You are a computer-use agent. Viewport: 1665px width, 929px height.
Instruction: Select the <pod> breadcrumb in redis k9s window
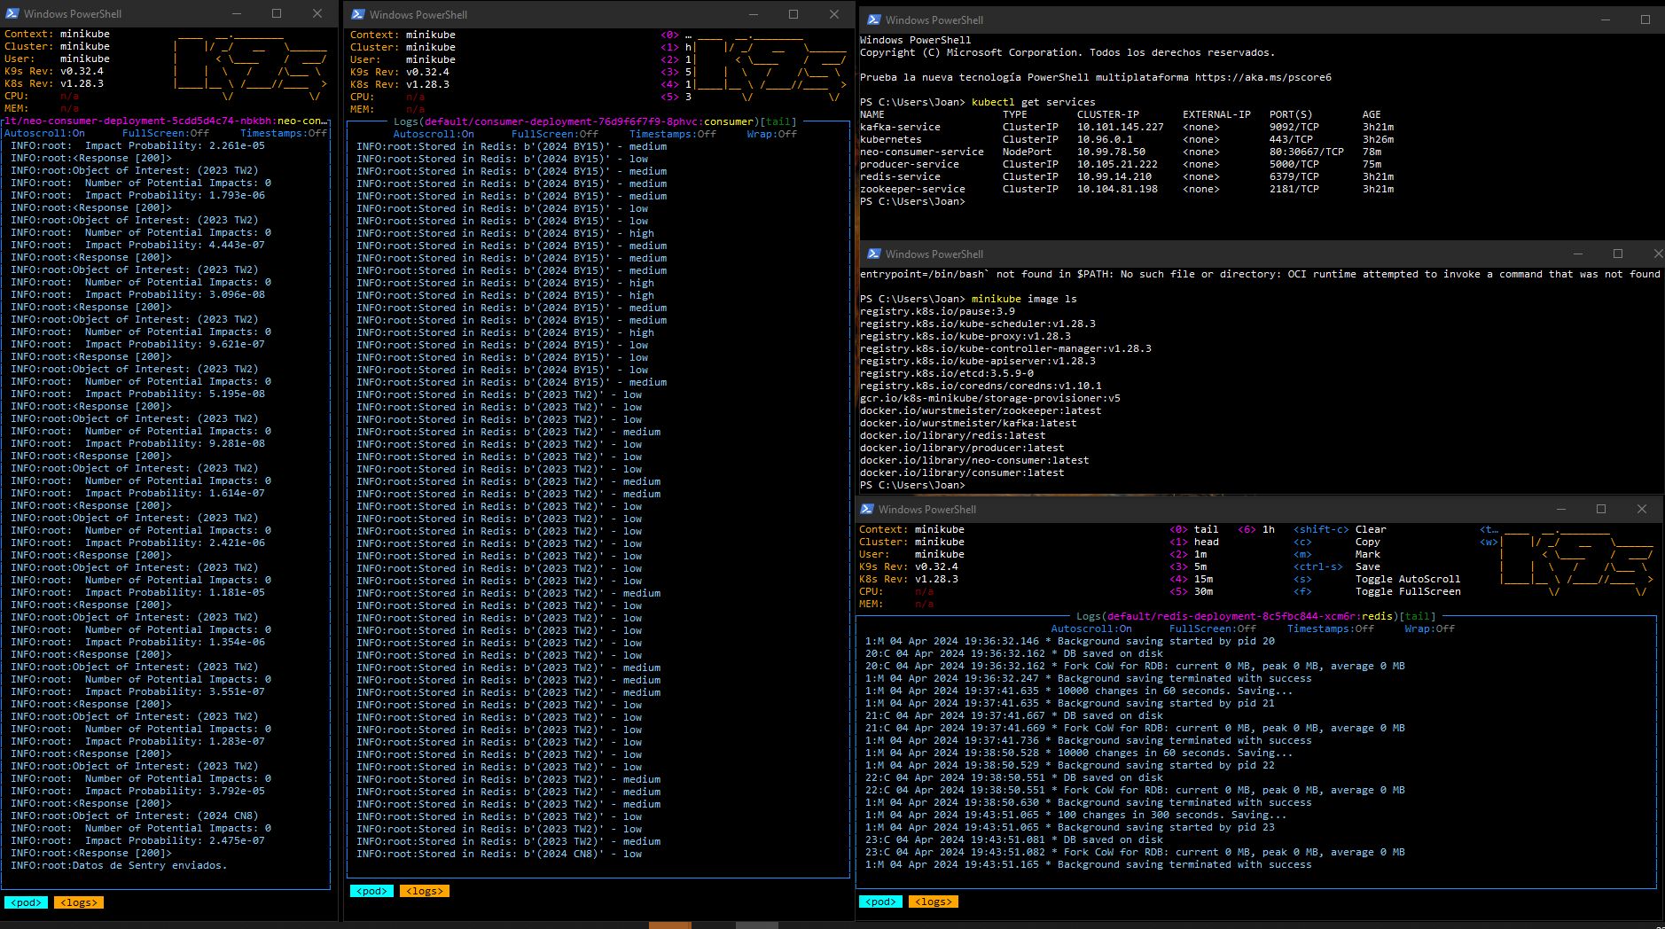tap(881, 901)
